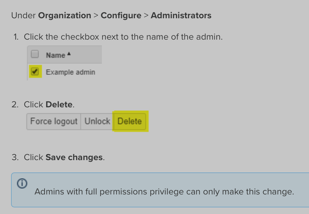The width and height of the screenshot is (309, 214).
Task: Click the arrow separator after Configure
Action: click(146, 15)
